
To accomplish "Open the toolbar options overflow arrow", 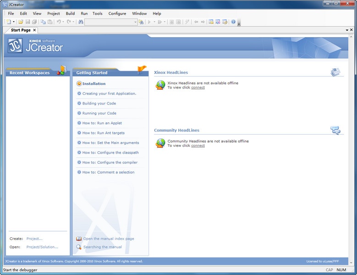I will [x=239, y=22].
